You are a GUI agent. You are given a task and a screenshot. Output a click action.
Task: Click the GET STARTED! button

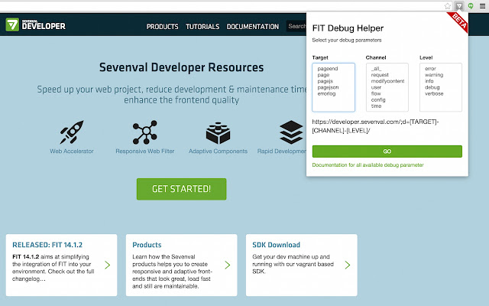tap(182, 189)
